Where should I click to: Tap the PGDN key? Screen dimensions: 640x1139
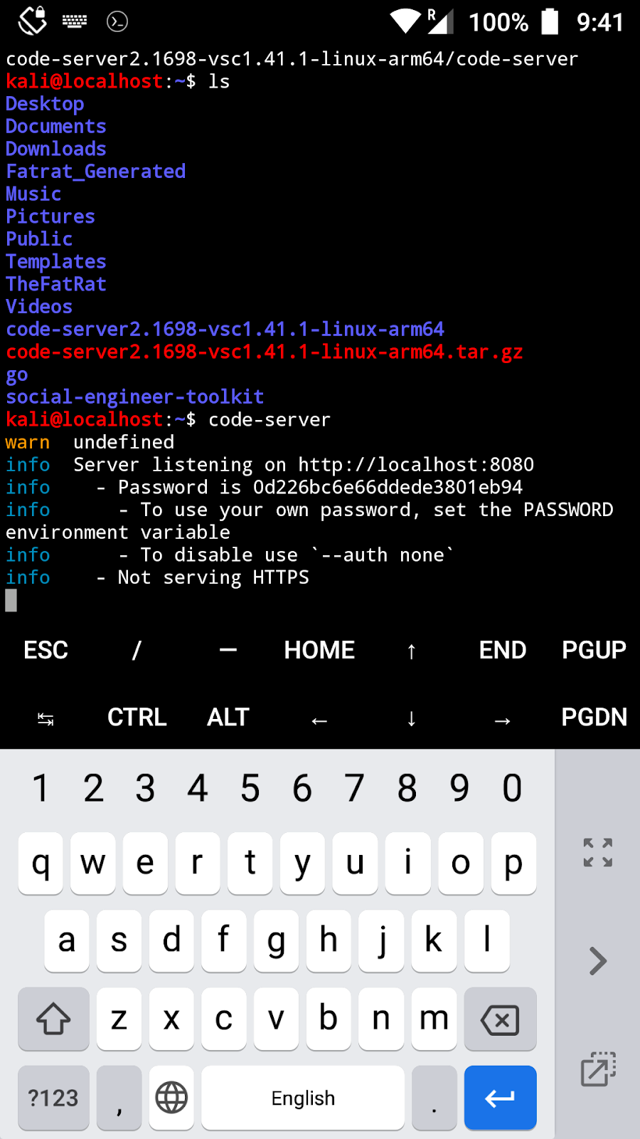(x=594, y=717)
